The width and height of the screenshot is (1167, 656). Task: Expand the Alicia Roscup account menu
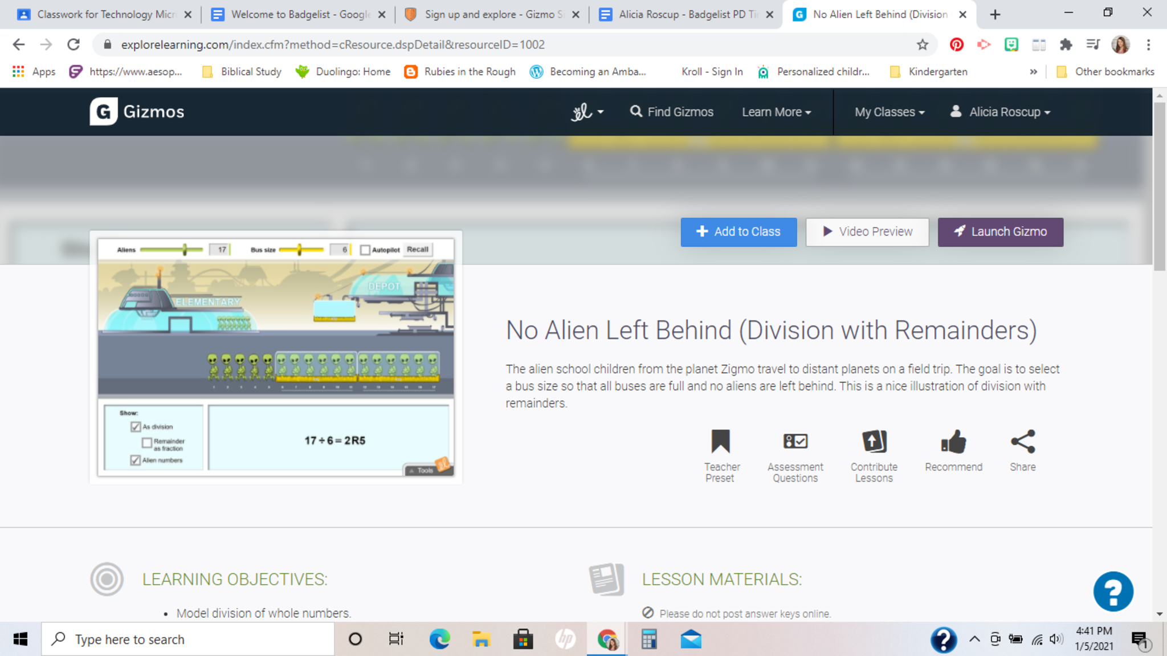point(1001,112)
